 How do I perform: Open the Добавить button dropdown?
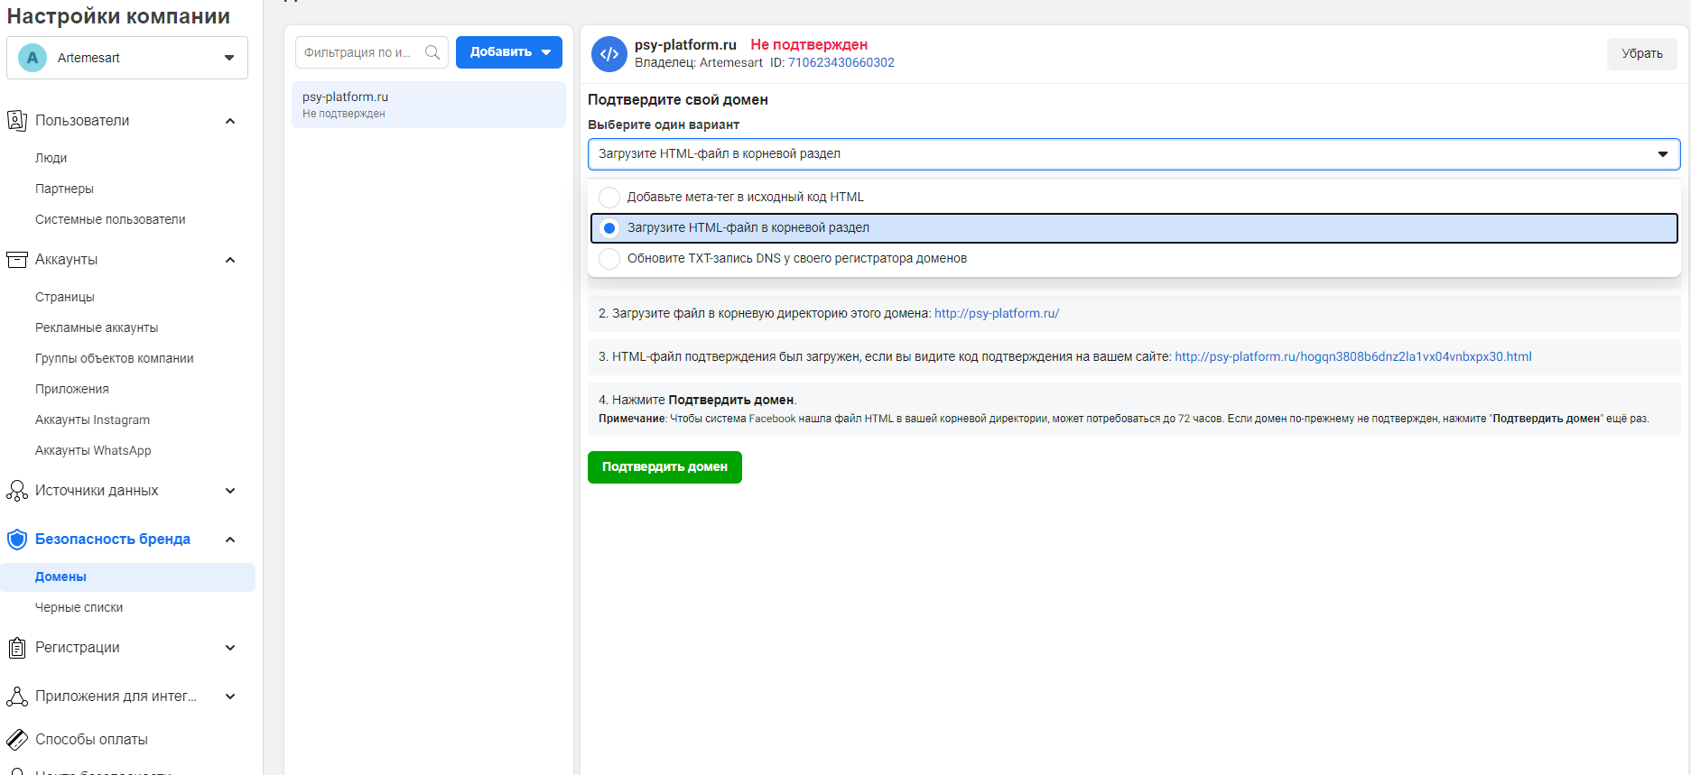point(509,52)
